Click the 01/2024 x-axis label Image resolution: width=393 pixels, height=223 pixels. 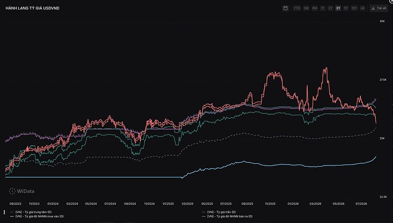point(53,204)
